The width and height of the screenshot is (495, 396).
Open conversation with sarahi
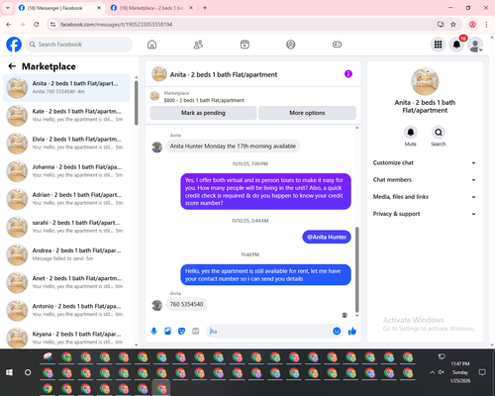(x=67, y=227)
